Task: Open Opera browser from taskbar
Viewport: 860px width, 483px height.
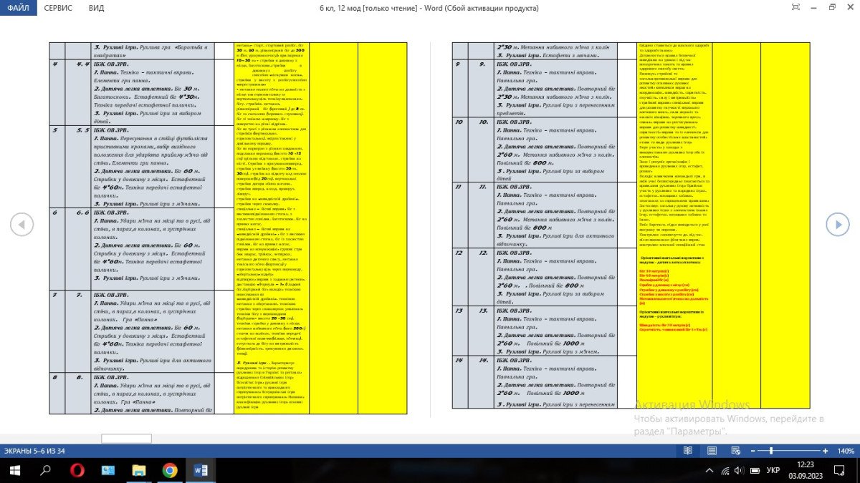Action: coord(77,470)
